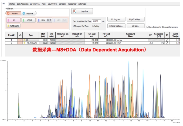The width and height of the screenshot is (183, 126).
Task: Add MRM Ch 1 event
Action: pos(44,20)
